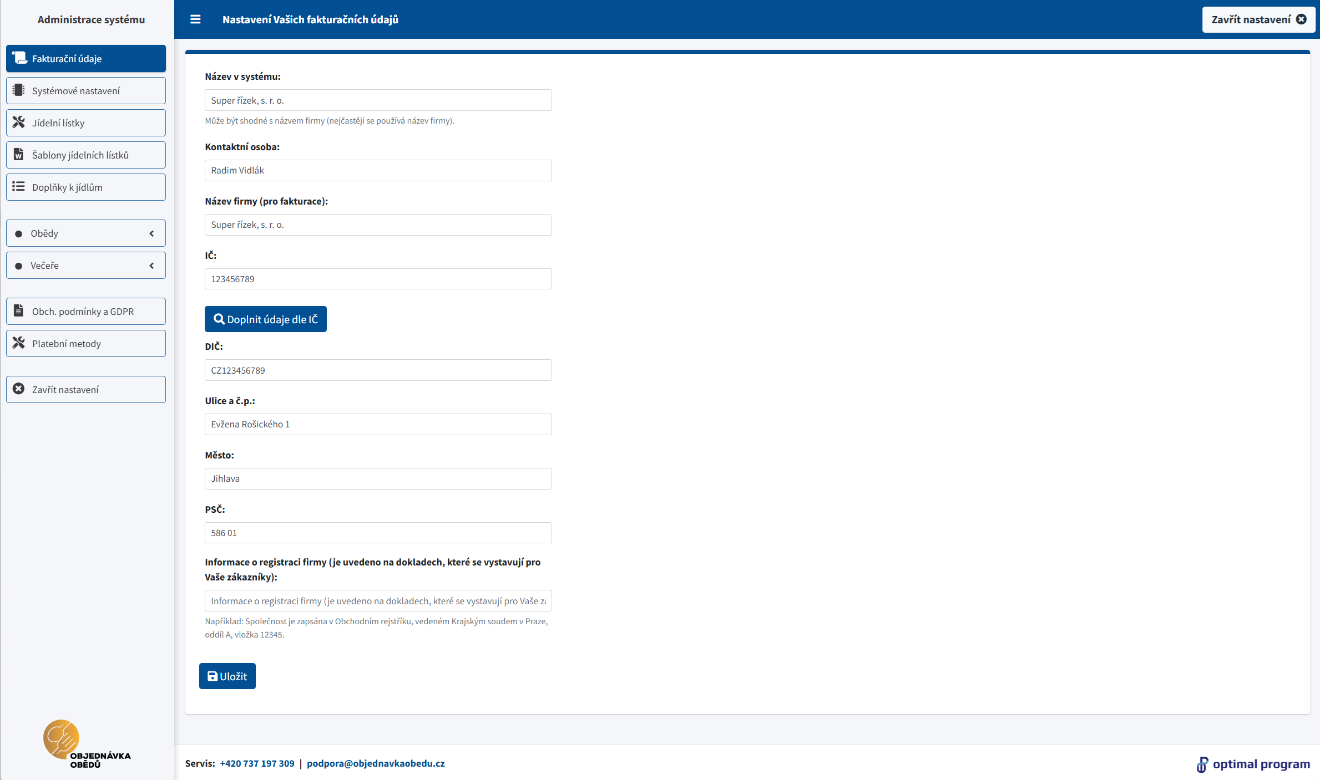Click the Fakturační údaje scroll icon

tap(19, 58)
